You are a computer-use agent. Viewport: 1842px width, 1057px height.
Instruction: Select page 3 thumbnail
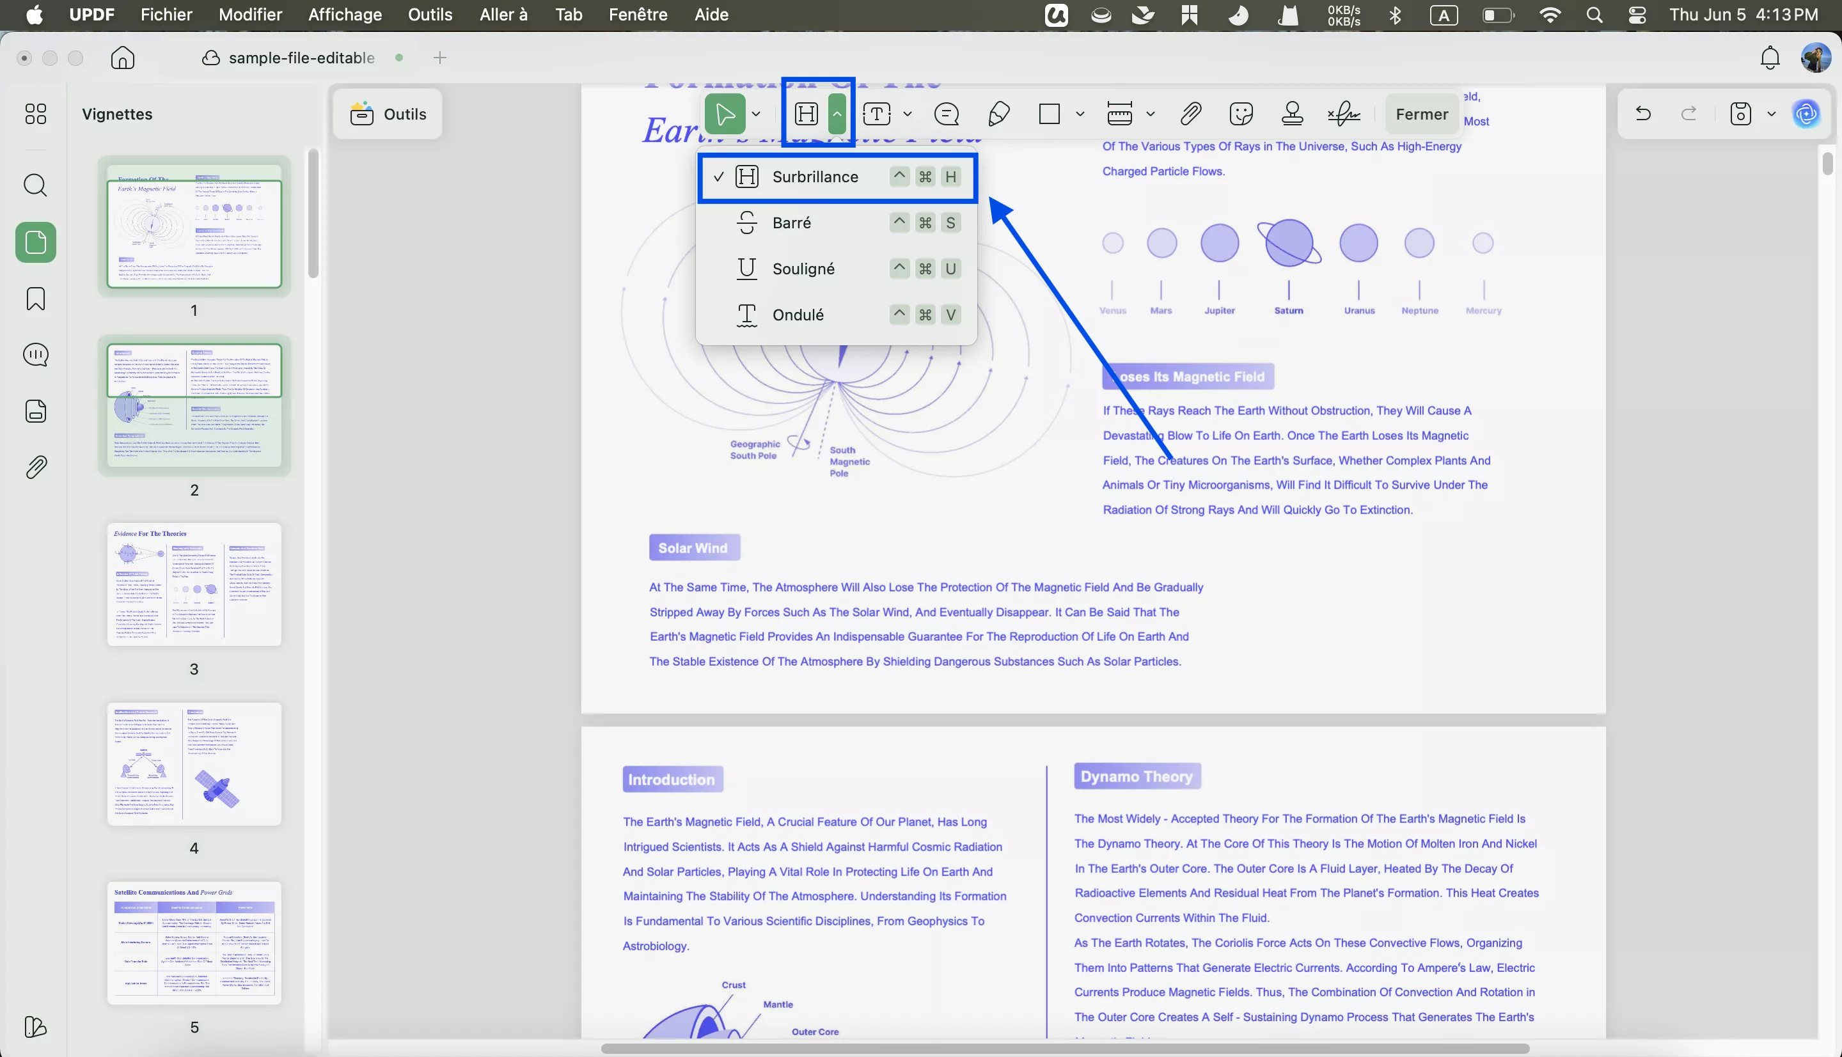click(194, 584)
